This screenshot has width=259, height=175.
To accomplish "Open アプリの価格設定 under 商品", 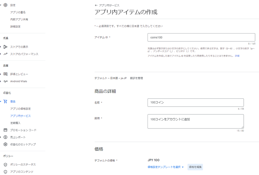I will pos(20,109).
